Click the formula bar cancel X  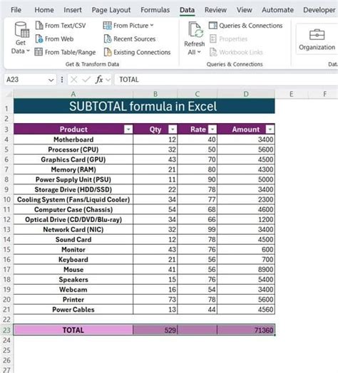point(74,80)
